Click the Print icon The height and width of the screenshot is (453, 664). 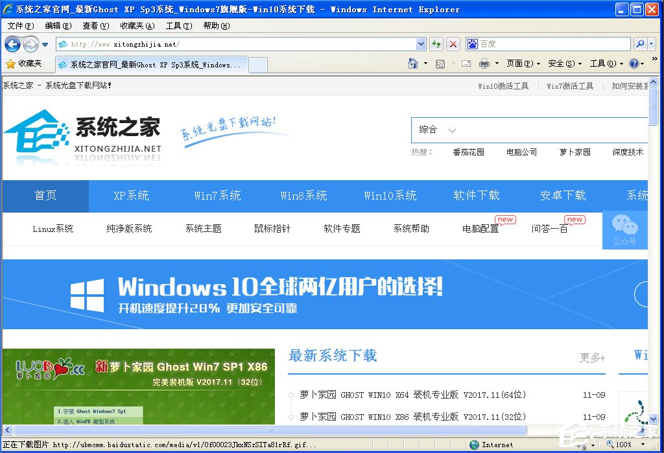(484, 64)
